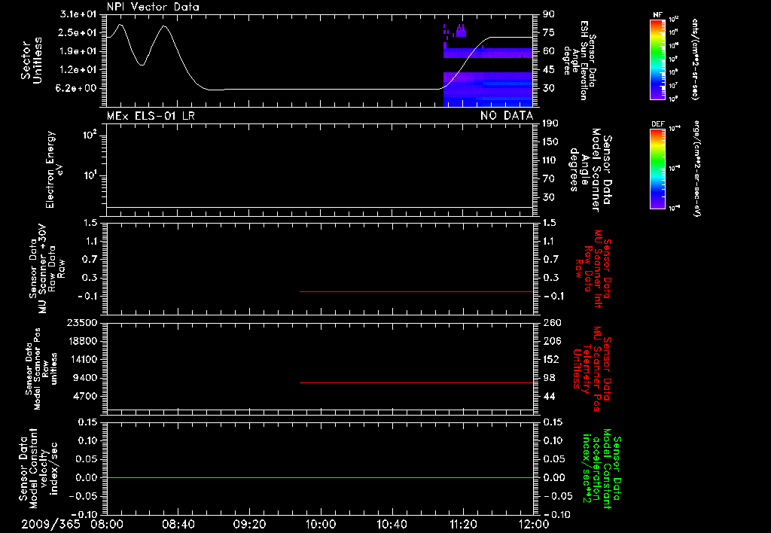Click the 110 scanner angle tick
Image resolution: width=771 pixels, height=533 pixels.
pos(550,160)
